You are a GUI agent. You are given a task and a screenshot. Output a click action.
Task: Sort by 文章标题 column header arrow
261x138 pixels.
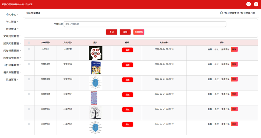[x=49, y=43]
